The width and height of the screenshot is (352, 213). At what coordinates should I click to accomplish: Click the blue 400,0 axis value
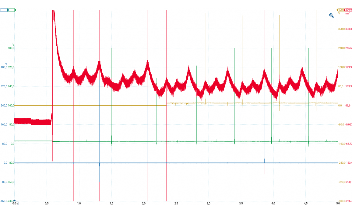[4, 67]
